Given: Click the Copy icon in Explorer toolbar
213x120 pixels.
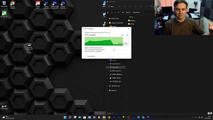Looking at the screenshot, I should click(125, 6).
